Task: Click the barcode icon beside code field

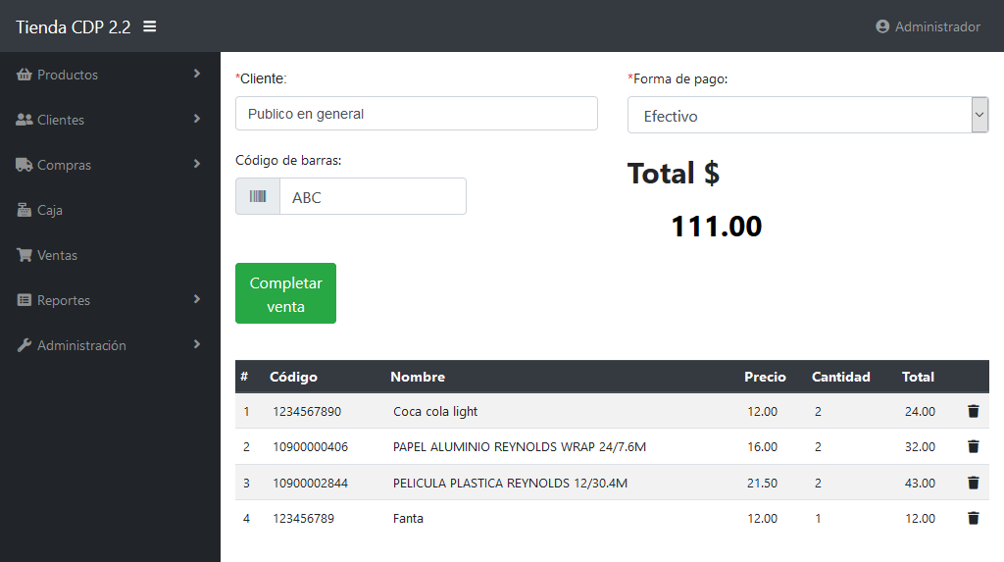Action: [x=258, y=197]
